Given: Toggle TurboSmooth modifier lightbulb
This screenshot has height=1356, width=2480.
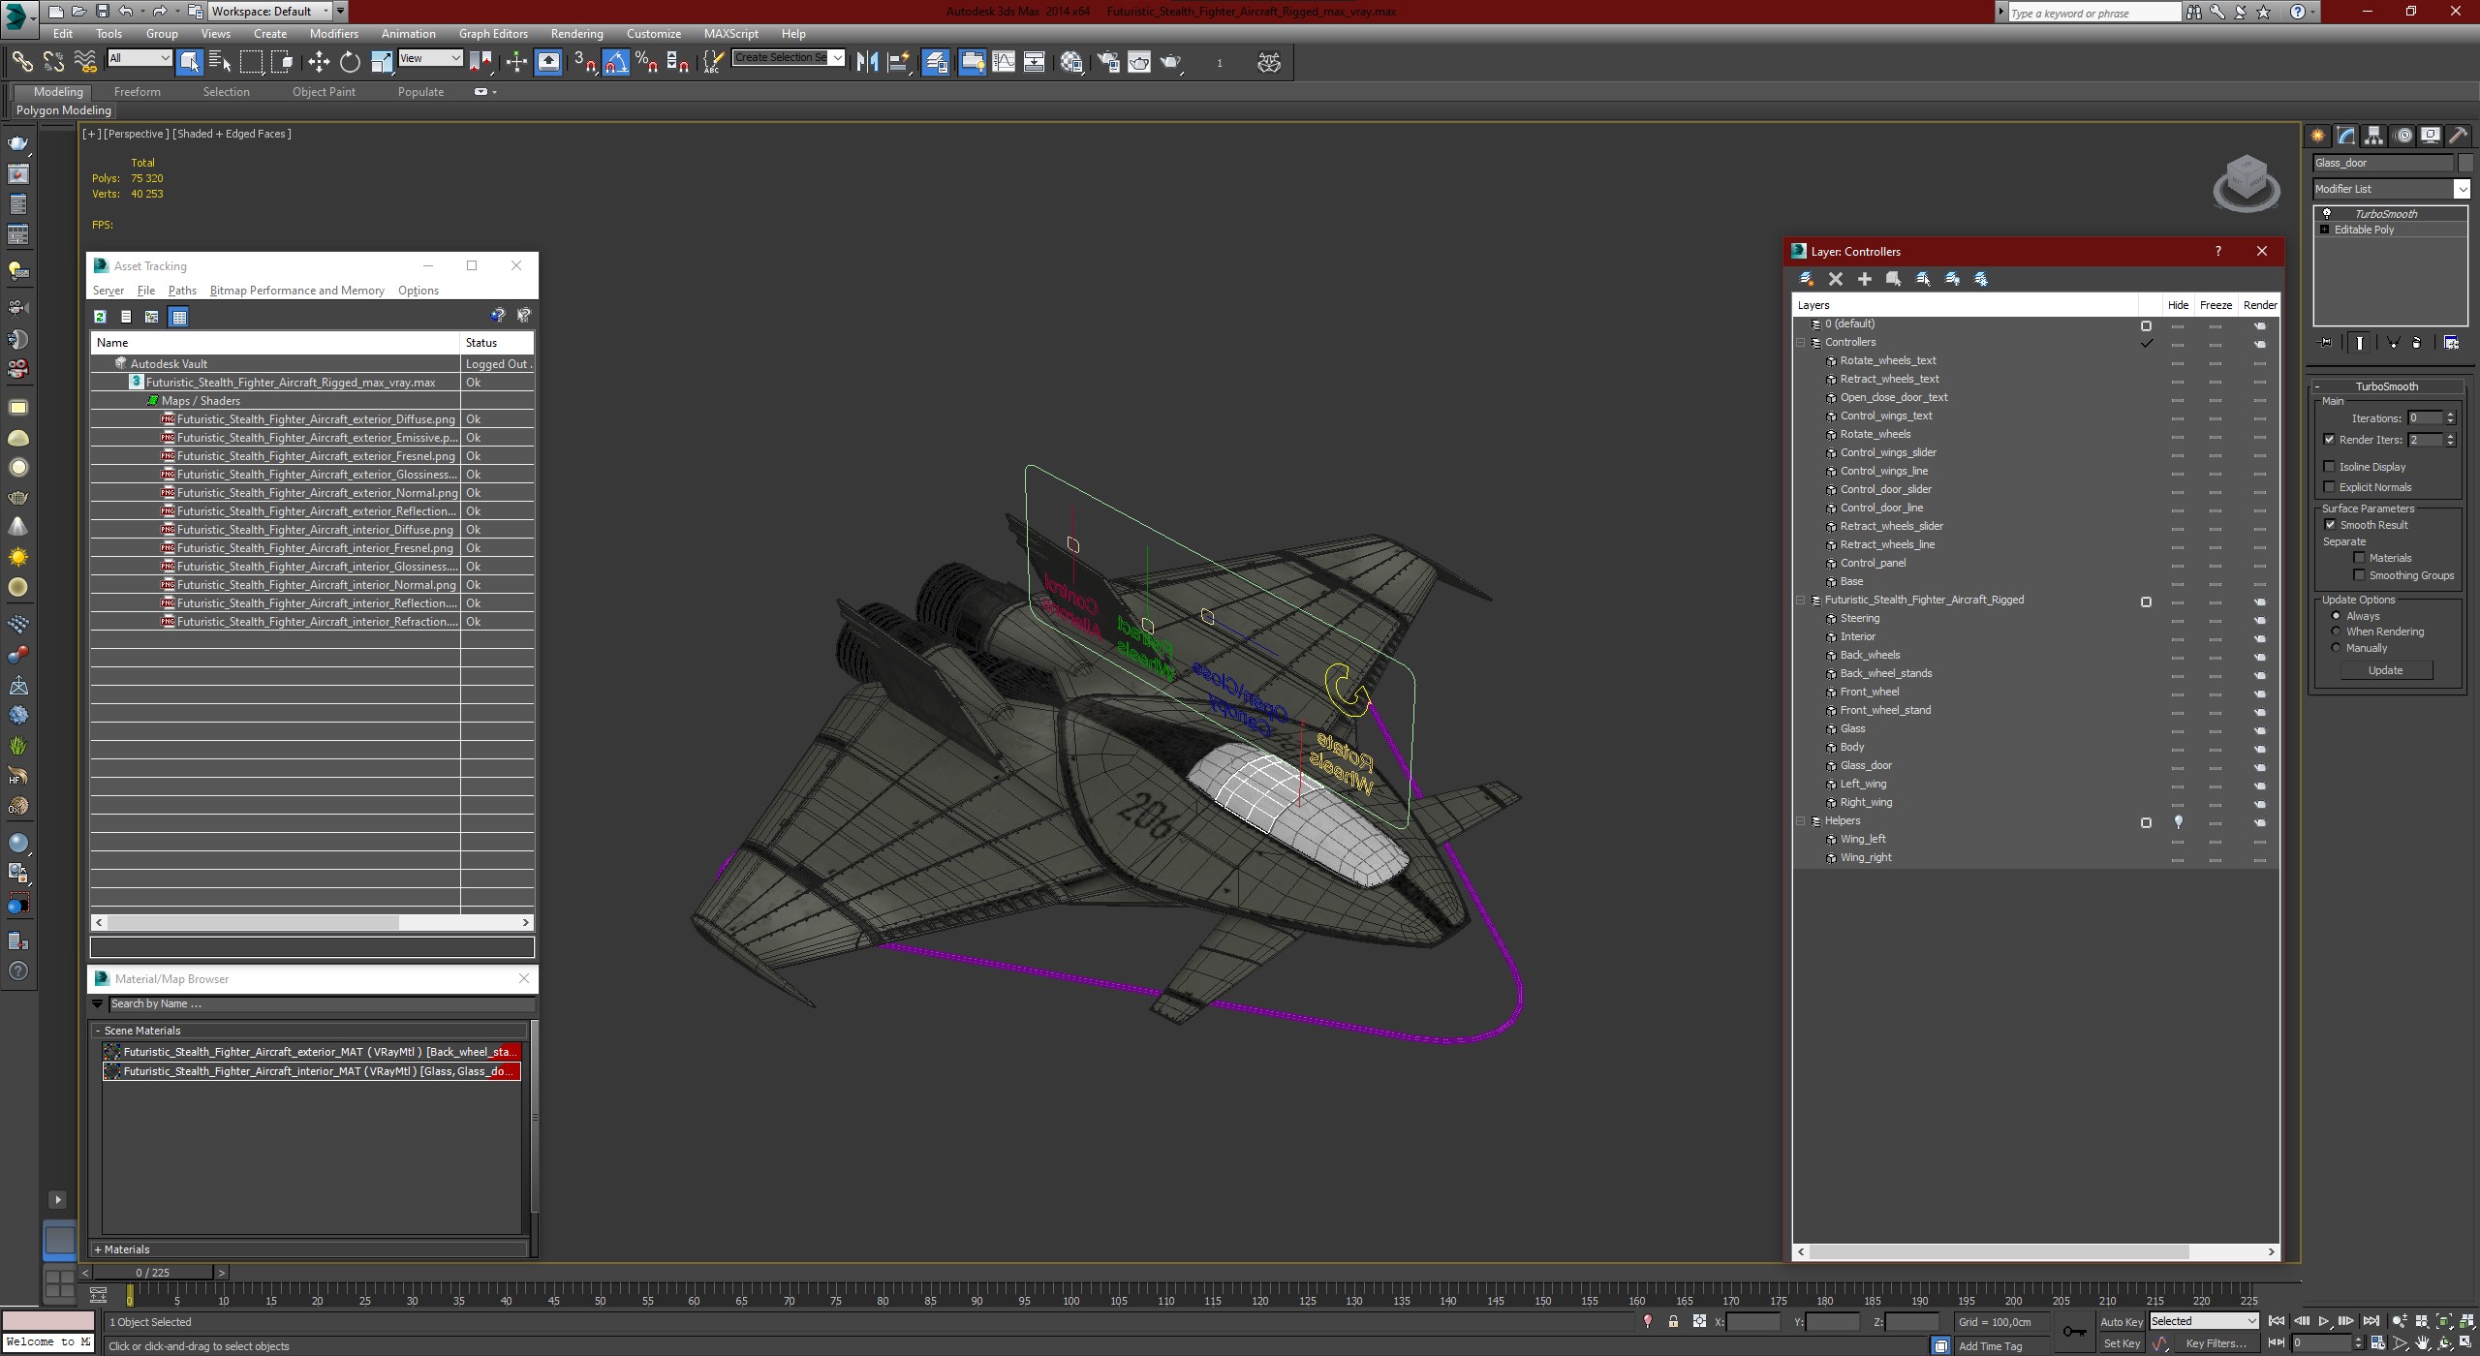Looking at the screenshot, I should coord(2326,214).
